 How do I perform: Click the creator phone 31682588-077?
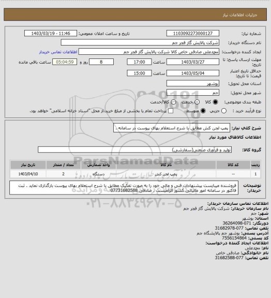coord(229,258)
